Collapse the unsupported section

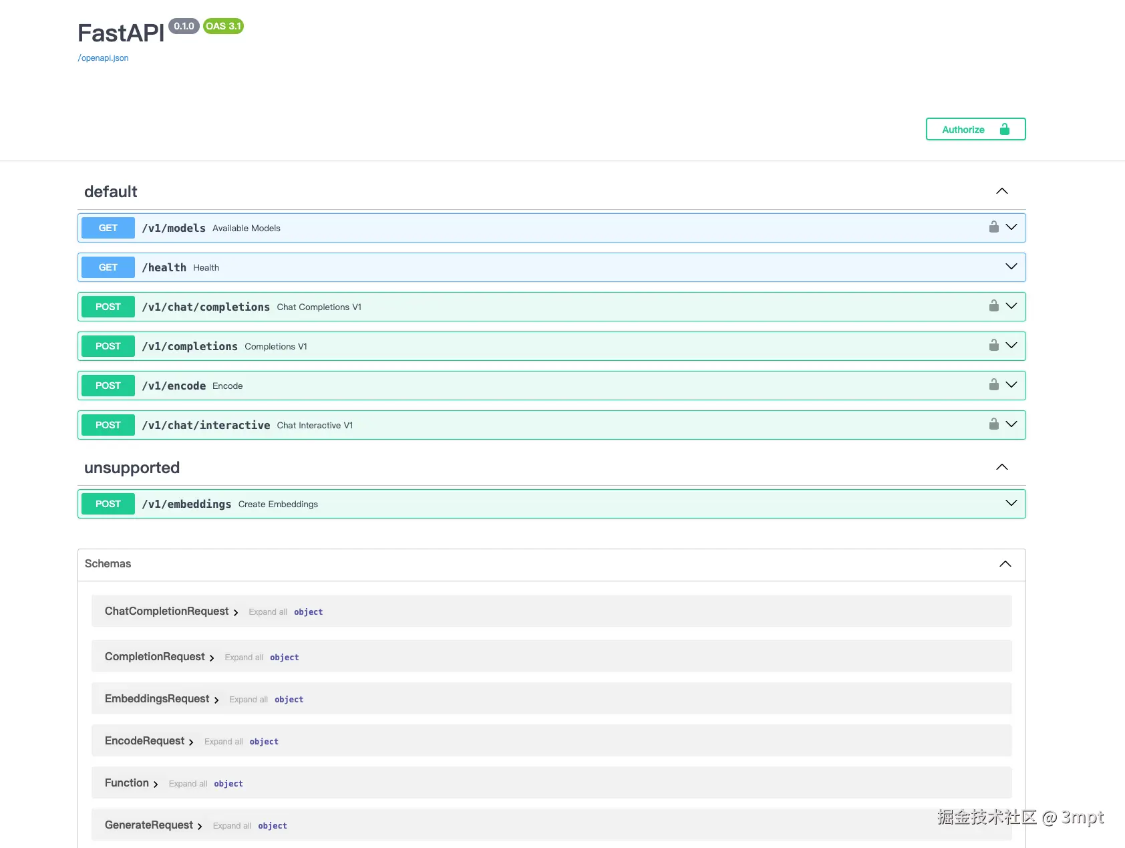(x=1002, y=467)
